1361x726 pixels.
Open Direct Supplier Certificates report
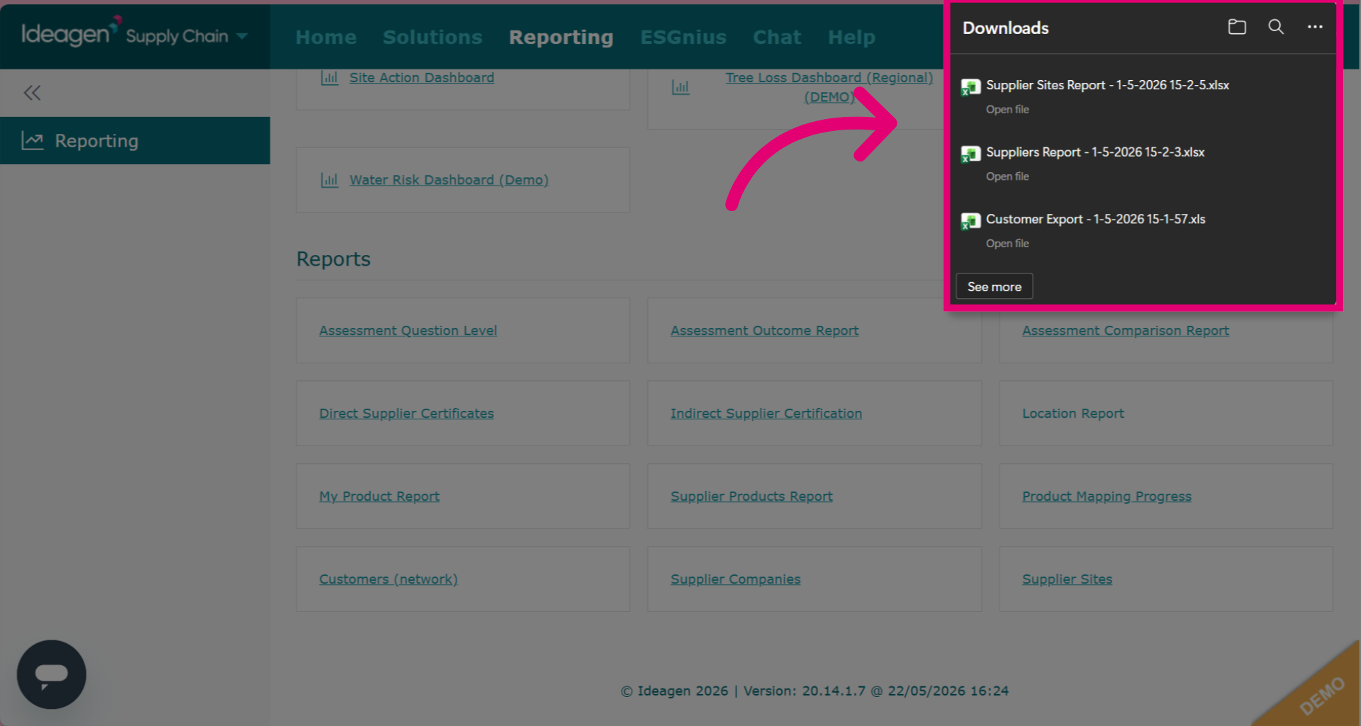tap(406, 414)
